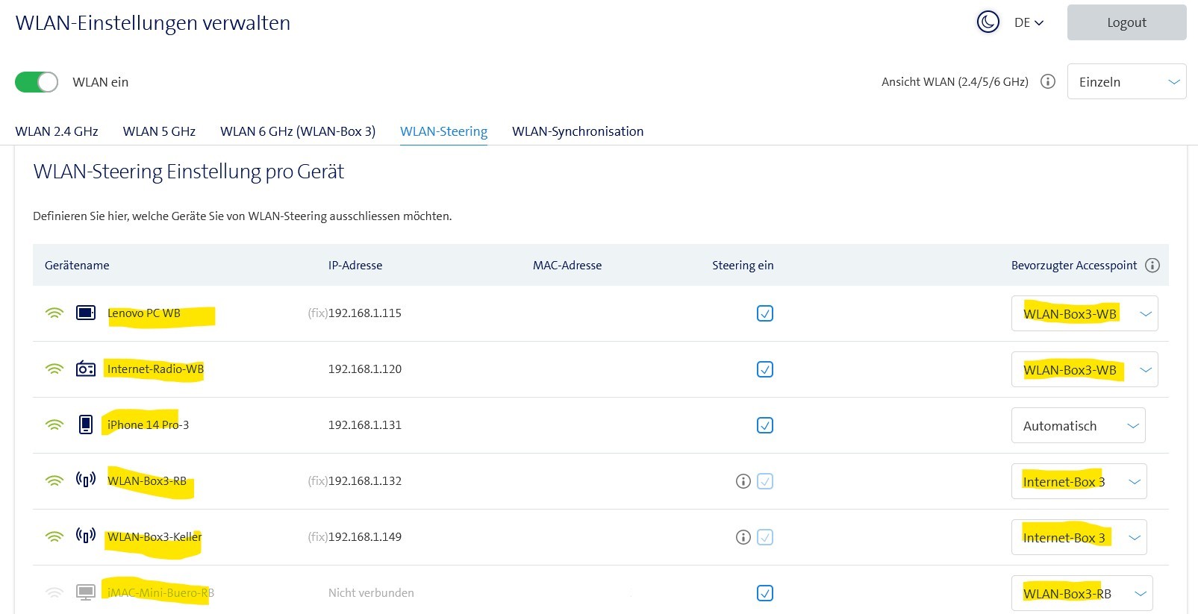Click the phone icon for iPhone 14 Pro-3
This screenshot has width=1198, height=614.
86,425
